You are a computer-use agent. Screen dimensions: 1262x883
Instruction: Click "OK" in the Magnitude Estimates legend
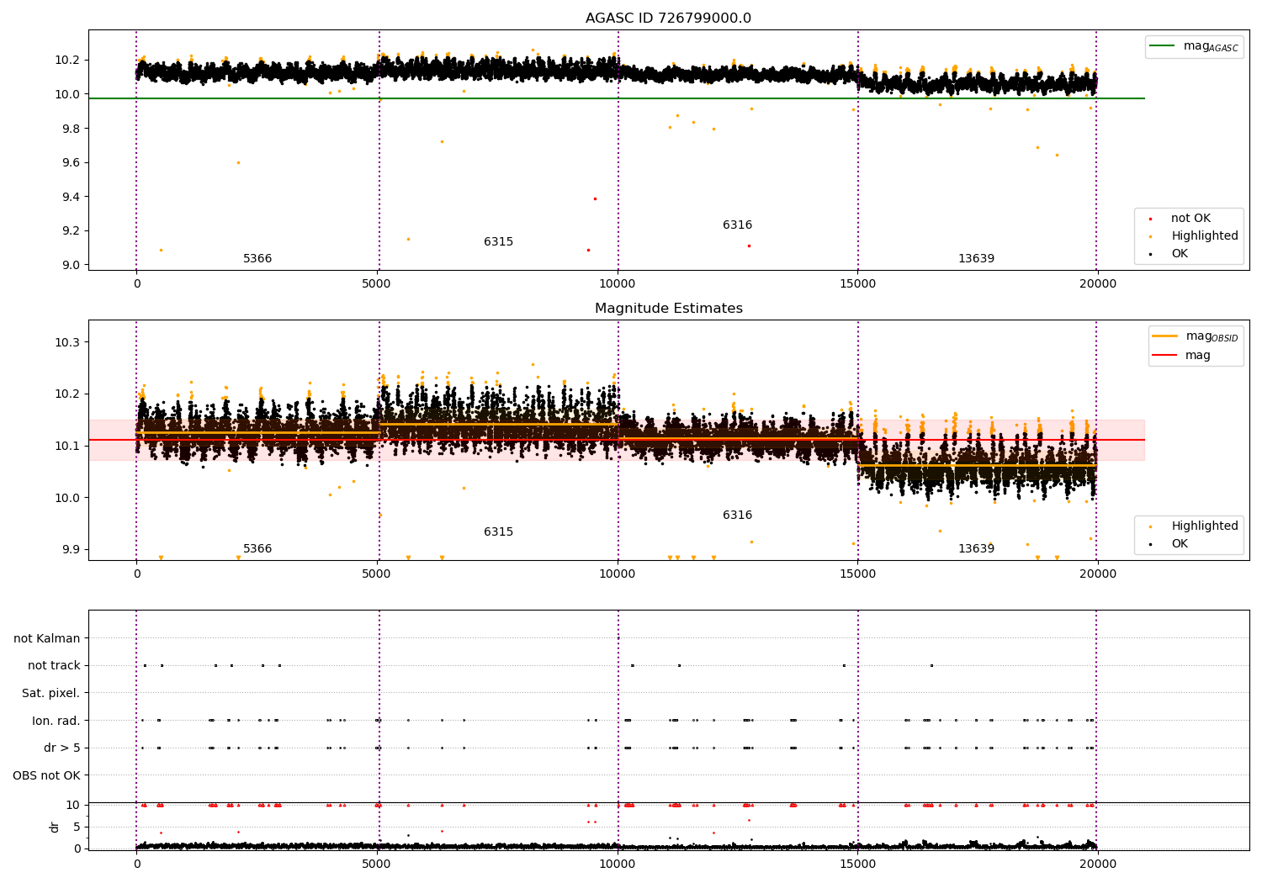coord(1180,544)
